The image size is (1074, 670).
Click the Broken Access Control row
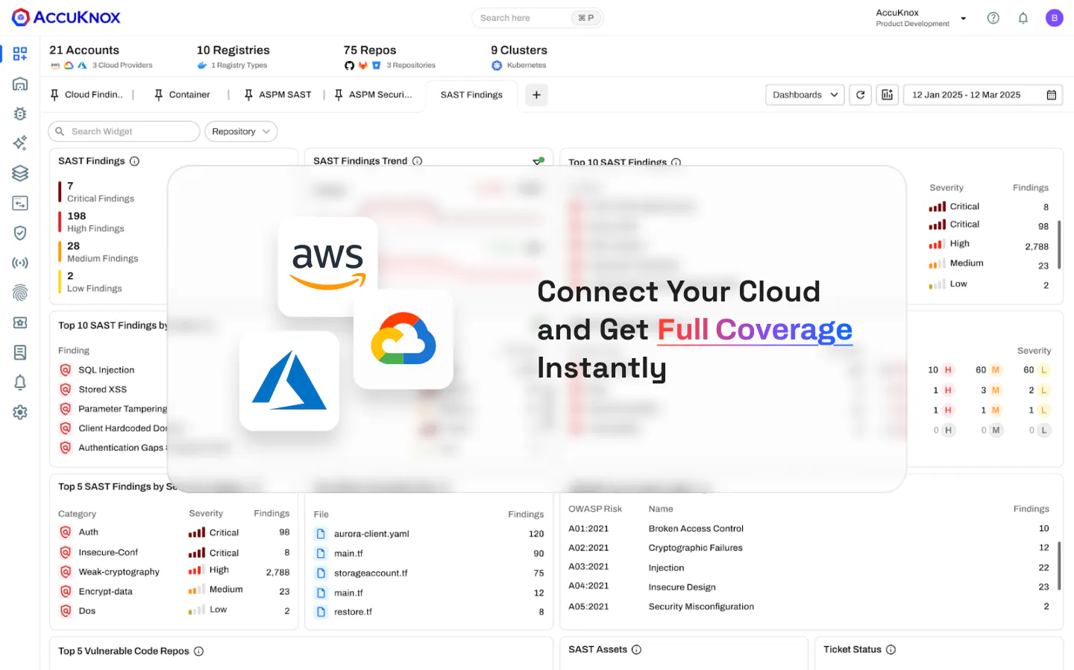[809, 528]
